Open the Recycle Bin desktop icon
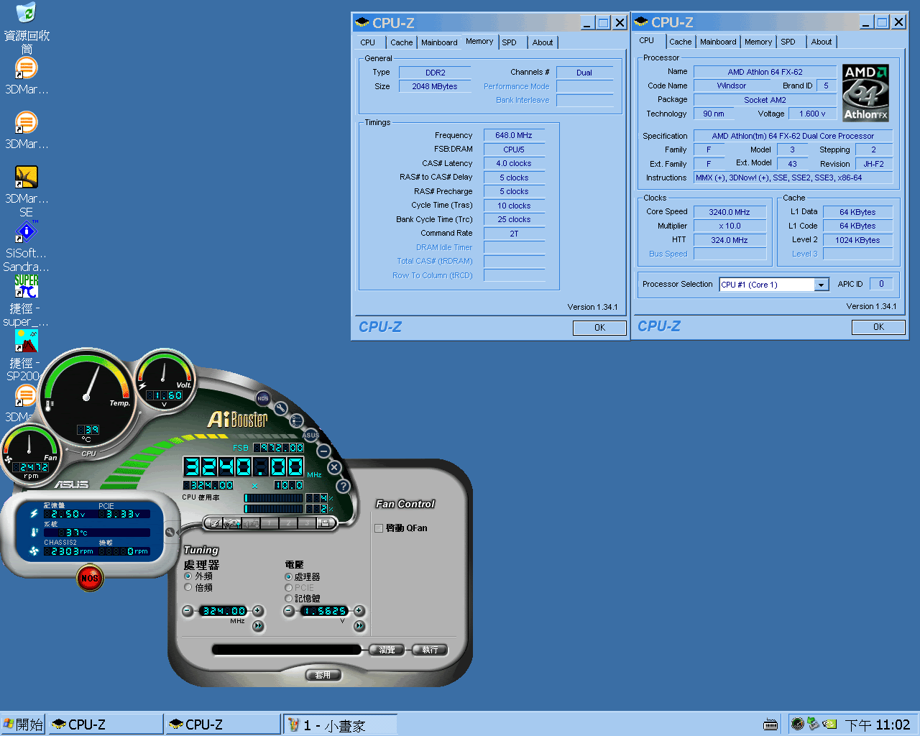This screenshot has width=920, height=736. coord(26,13)
